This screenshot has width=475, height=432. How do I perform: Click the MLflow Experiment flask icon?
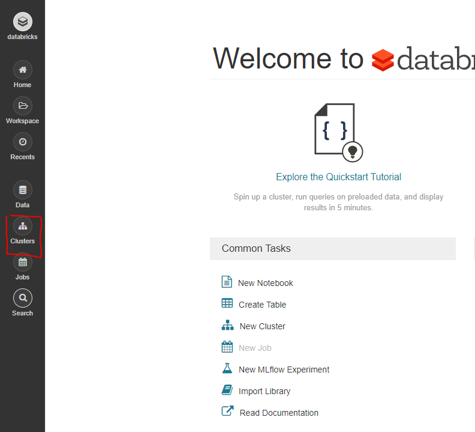click(x=227, y=368)
